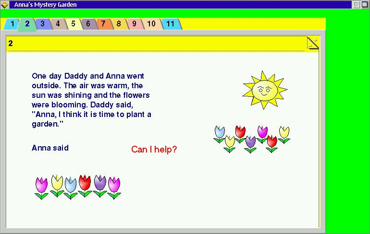370x234 pixels.
Task: Go to page tab 8
Action: [119, 24]
